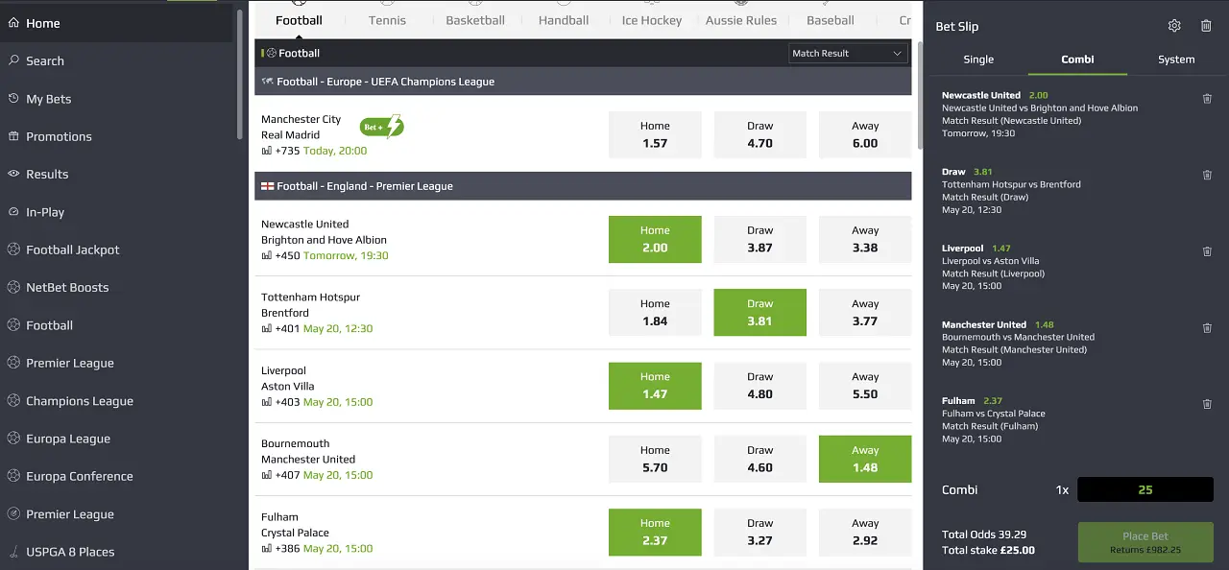
Task: Click the main odds list scrollbar
Action: click(x=919, y=96)
